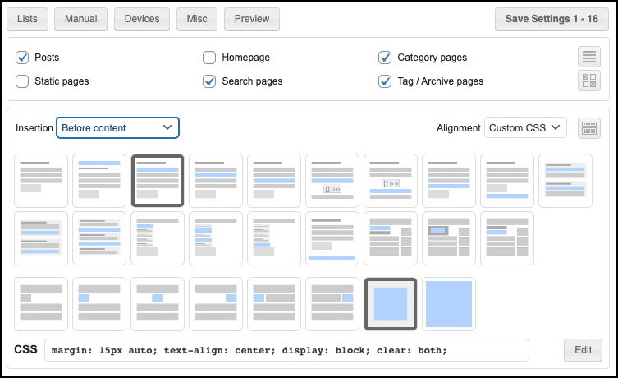Choose the Float right alignment icon
618x378 pixels.
332,304
